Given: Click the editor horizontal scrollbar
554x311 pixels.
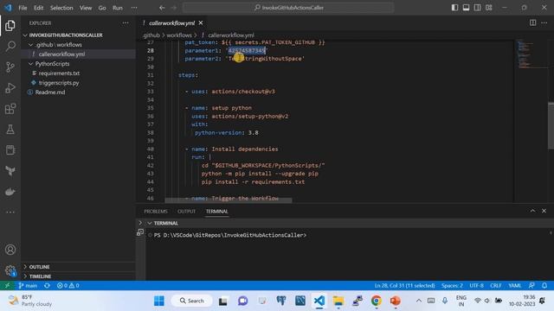Looking at the screenshot, I should tap(229, 200).
